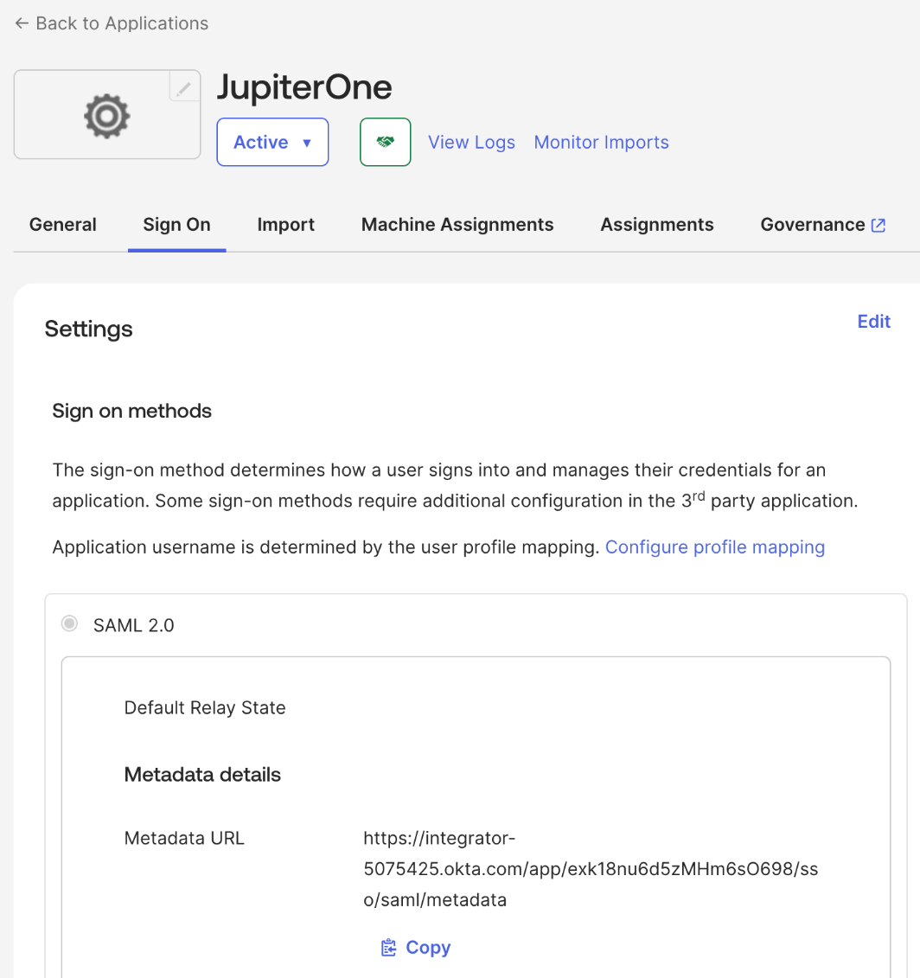Viewport: 920px width, 978px height.
Task: Click the Default Relay State label
Action: (205, 708)
